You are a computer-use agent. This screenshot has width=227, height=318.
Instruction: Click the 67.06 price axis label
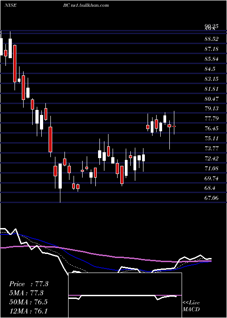(x=212, y=198)
